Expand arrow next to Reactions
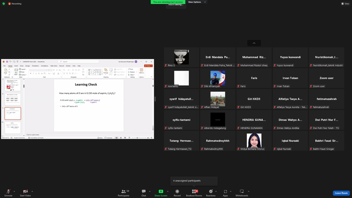The image size is (352, 198). (x=216, y=191)
